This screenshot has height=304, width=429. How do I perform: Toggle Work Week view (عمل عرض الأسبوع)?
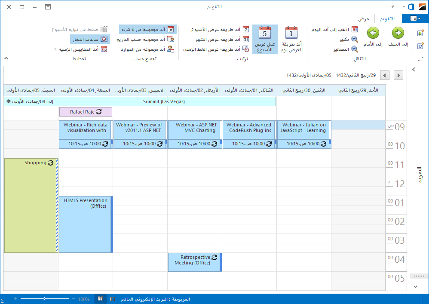(265, 39)
